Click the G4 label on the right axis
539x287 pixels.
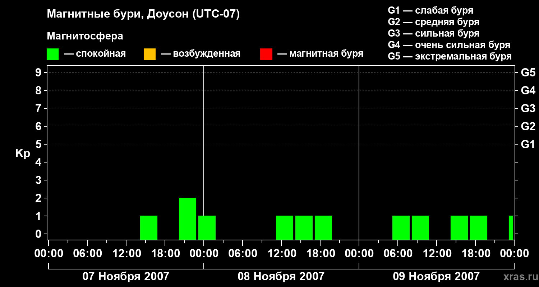tap(528, 90)
